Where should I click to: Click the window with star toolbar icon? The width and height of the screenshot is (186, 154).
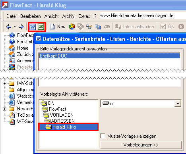click(x=89, y=27)
